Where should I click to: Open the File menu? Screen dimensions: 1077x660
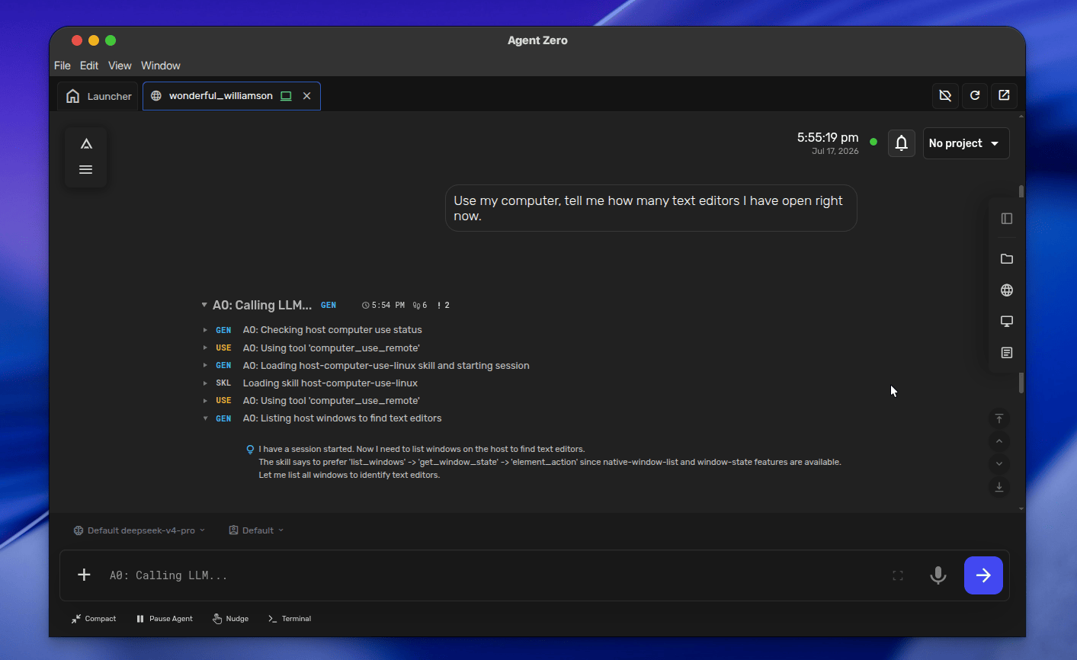pyautogui.click(x=63, y=66)
